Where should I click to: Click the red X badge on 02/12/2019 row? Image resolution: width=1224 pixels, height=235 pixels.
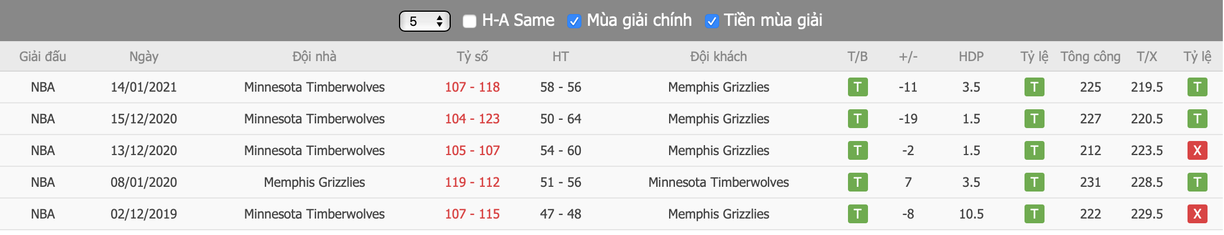[x=1197, y=214]
